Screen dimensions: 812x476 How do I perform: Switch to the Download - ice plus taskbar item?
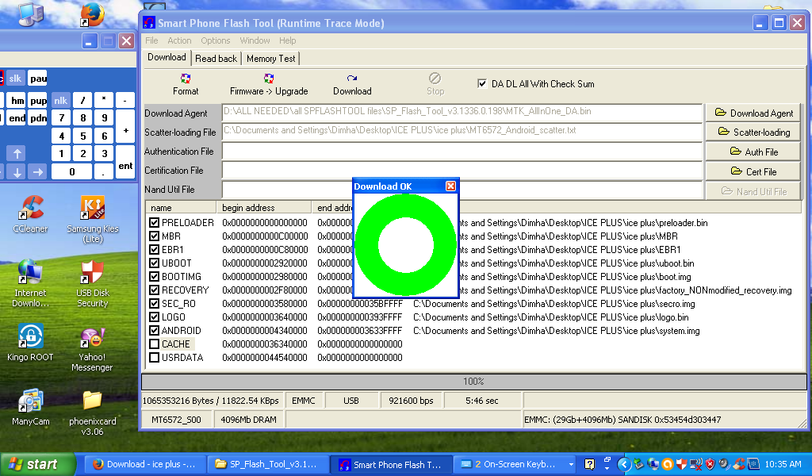pyautogui.click(x=144, y=464)
